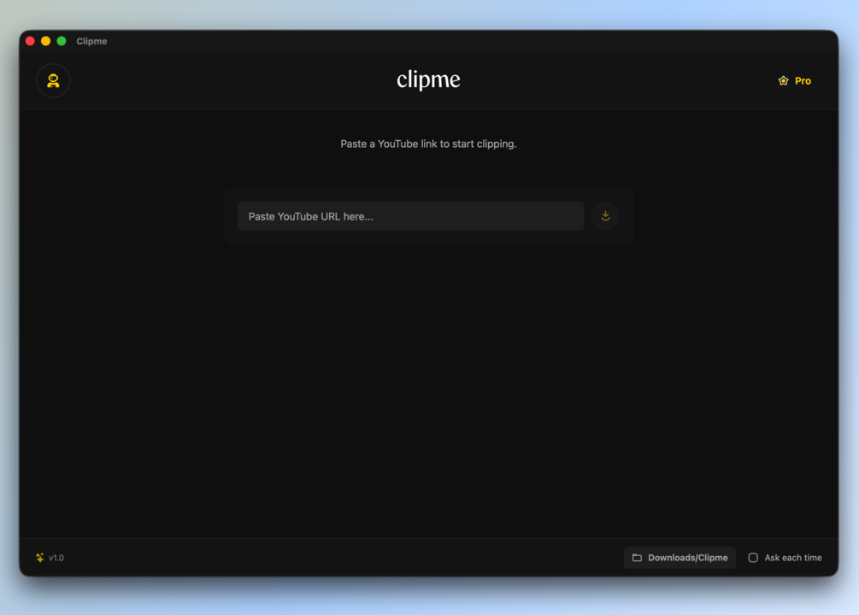The image size is (859, 615).
Task: Click the folder icon in Downloads/Clipme button
Action: point(637,558)
